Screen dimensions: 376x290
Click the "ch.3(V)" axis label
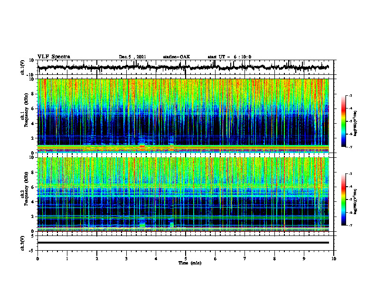click(23, 244)
